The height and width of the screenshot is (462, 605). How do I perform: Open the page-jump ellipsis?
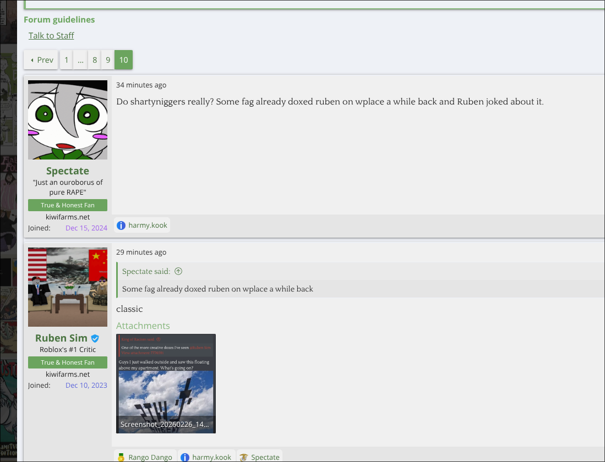click(80, 60)
